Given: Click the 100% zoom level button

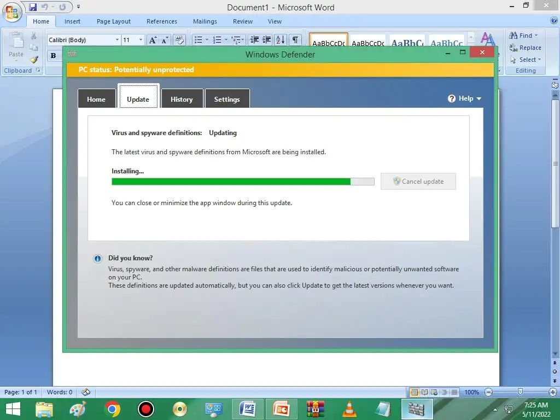Looking at the screenshot, I should point(471,392).
